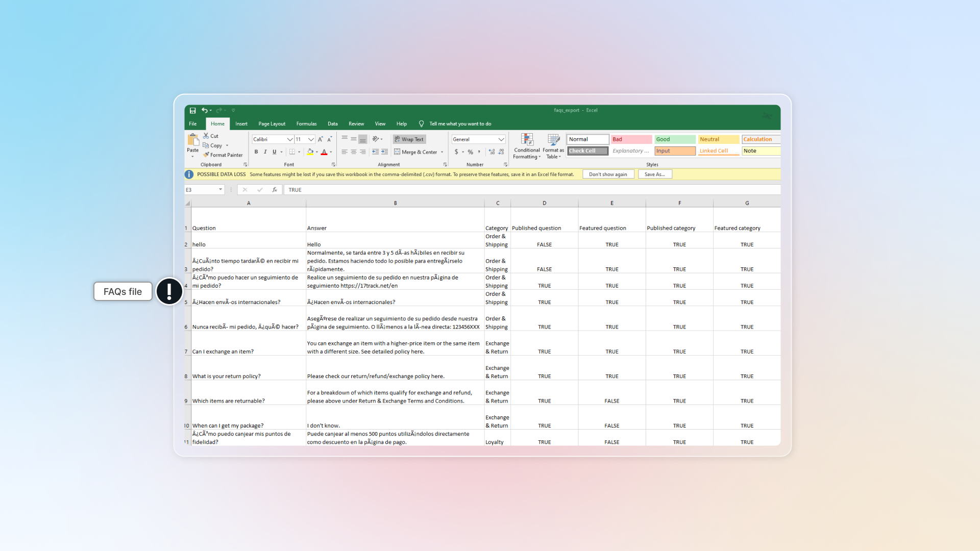Toggle Bold formatting
The width and height of the screenshot is (980, 551).
click(256, 152)
